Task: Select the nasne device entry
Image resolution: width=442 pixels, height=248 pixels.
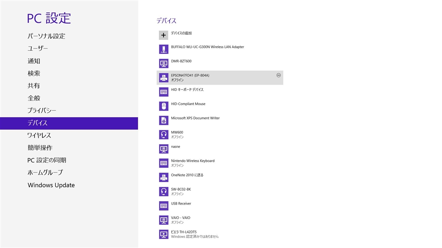Action: point(175,146)
